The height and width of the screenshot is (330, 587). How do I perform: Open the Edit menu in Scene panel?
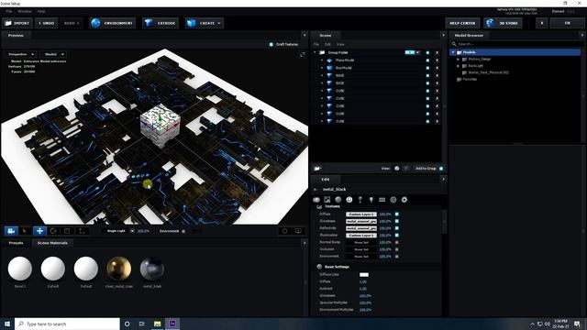tap(328, 45)
